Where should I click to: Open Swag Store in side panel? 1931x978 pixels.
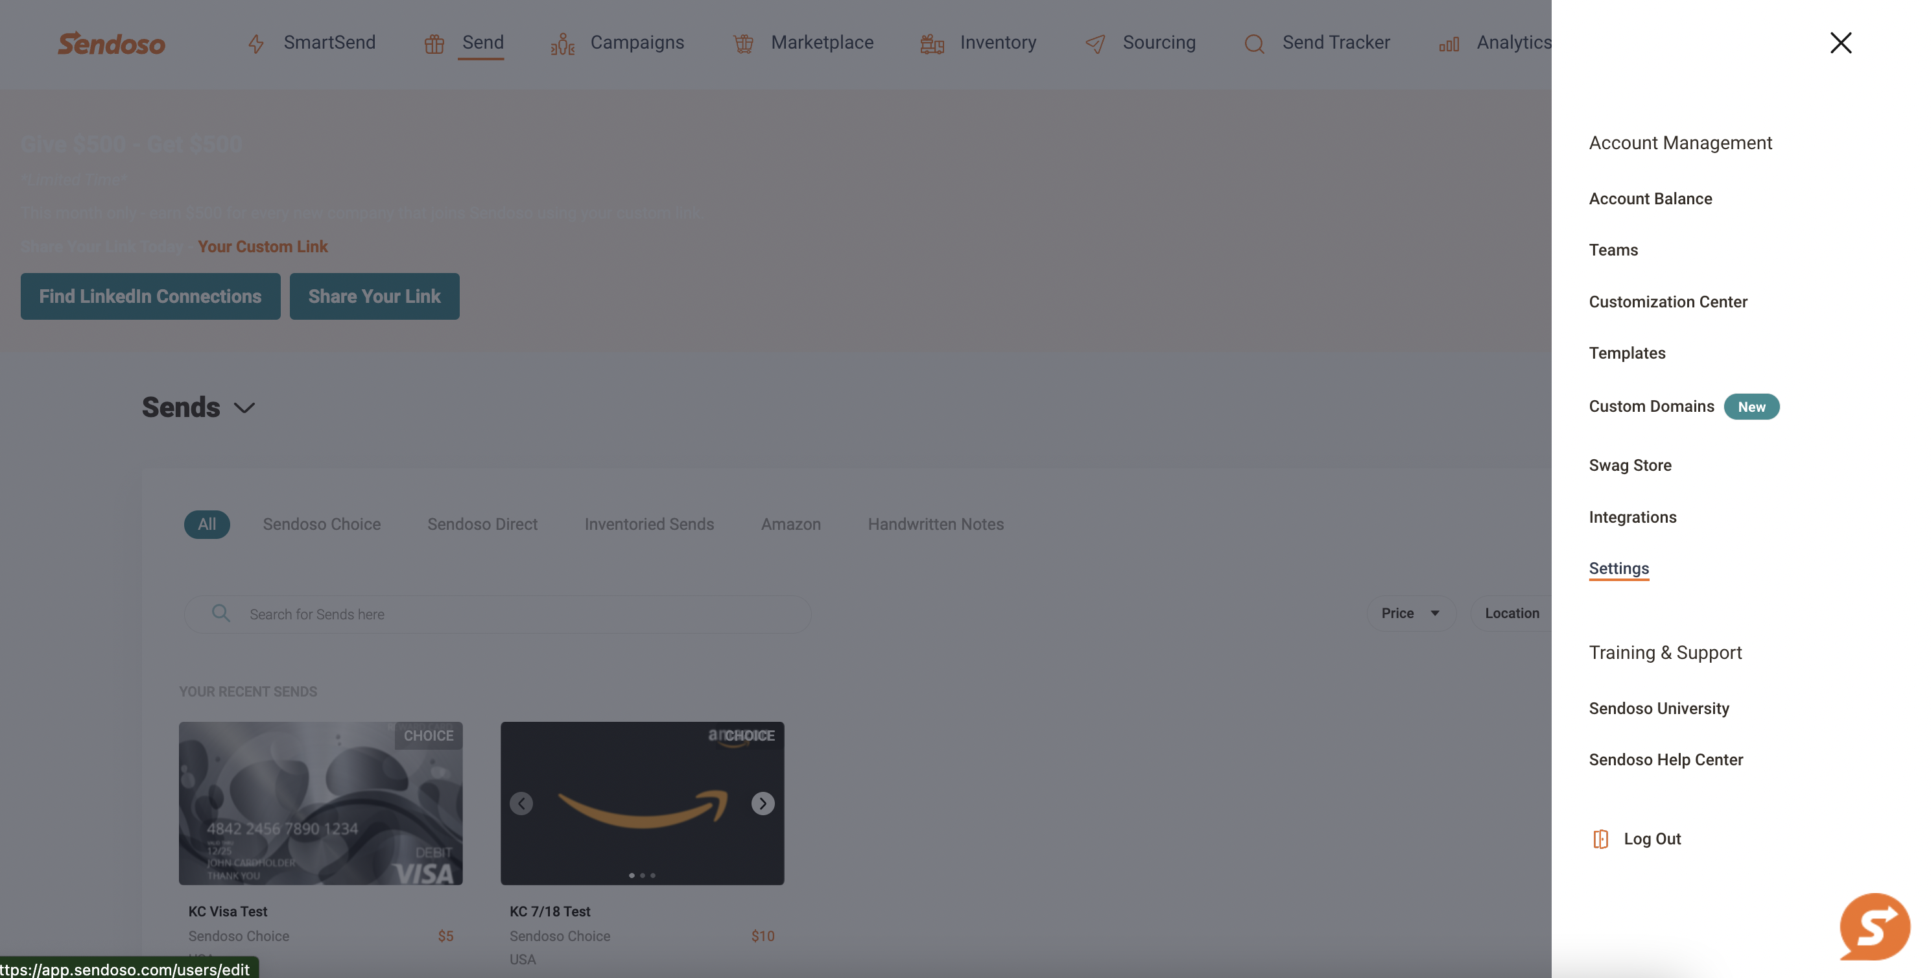tap(1629, 465)
